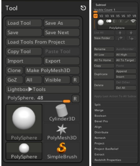Click the R button next to Visible
This screenshot has height=166, width=140.
pos(75,80)
